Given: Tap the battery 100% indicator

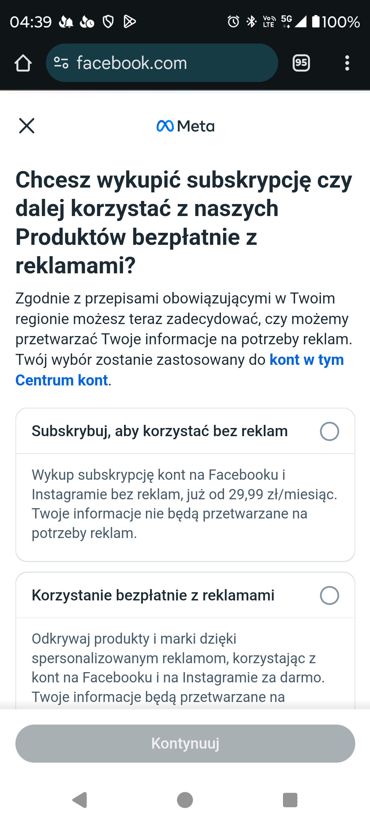Looking at the screenshot, I should 336,22.
